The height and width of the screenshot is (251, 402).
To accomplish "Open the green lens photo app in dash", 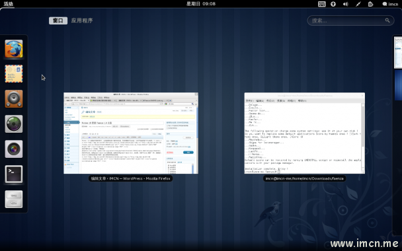I will (x=14, y=124).
